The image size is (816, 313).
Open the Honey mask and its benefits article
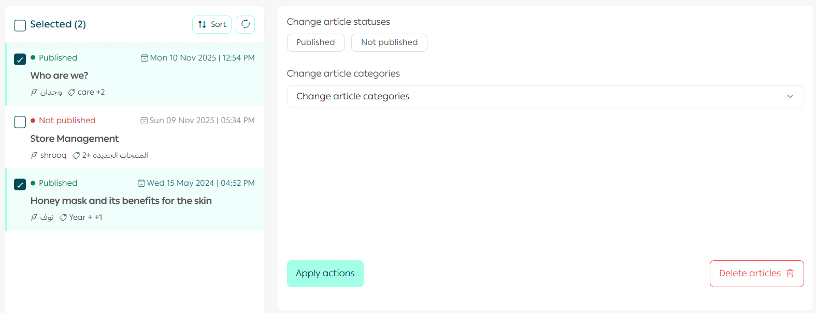pyautogui.click(x=121, y=201)
